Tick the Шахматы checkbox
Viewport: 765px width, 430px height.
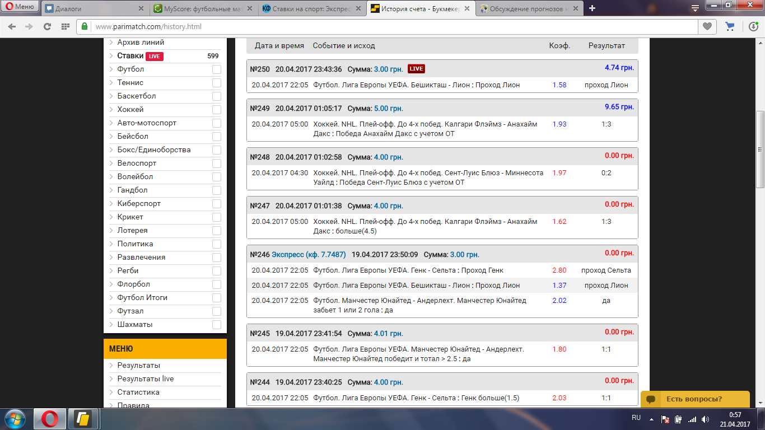(x=217, y=325)
